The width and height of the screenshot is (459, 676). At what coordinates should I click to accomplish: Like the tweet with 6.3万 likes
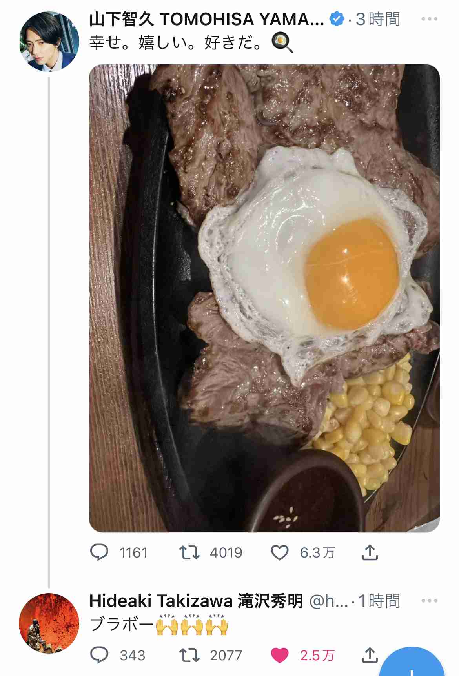click(x=280, y=552)
